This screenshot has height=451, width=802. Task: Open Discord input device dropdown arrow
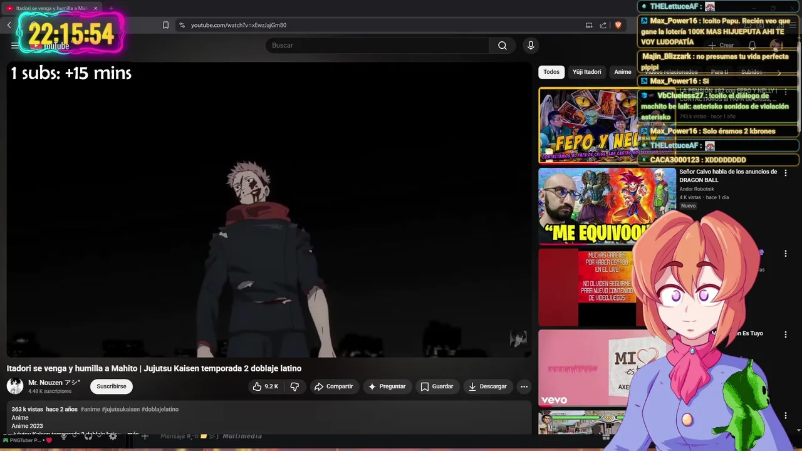coord(74,437)
